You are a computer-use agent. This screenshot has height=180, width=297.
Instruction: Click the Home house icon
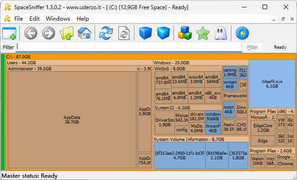pyautogui.click(x=84, y=33)
